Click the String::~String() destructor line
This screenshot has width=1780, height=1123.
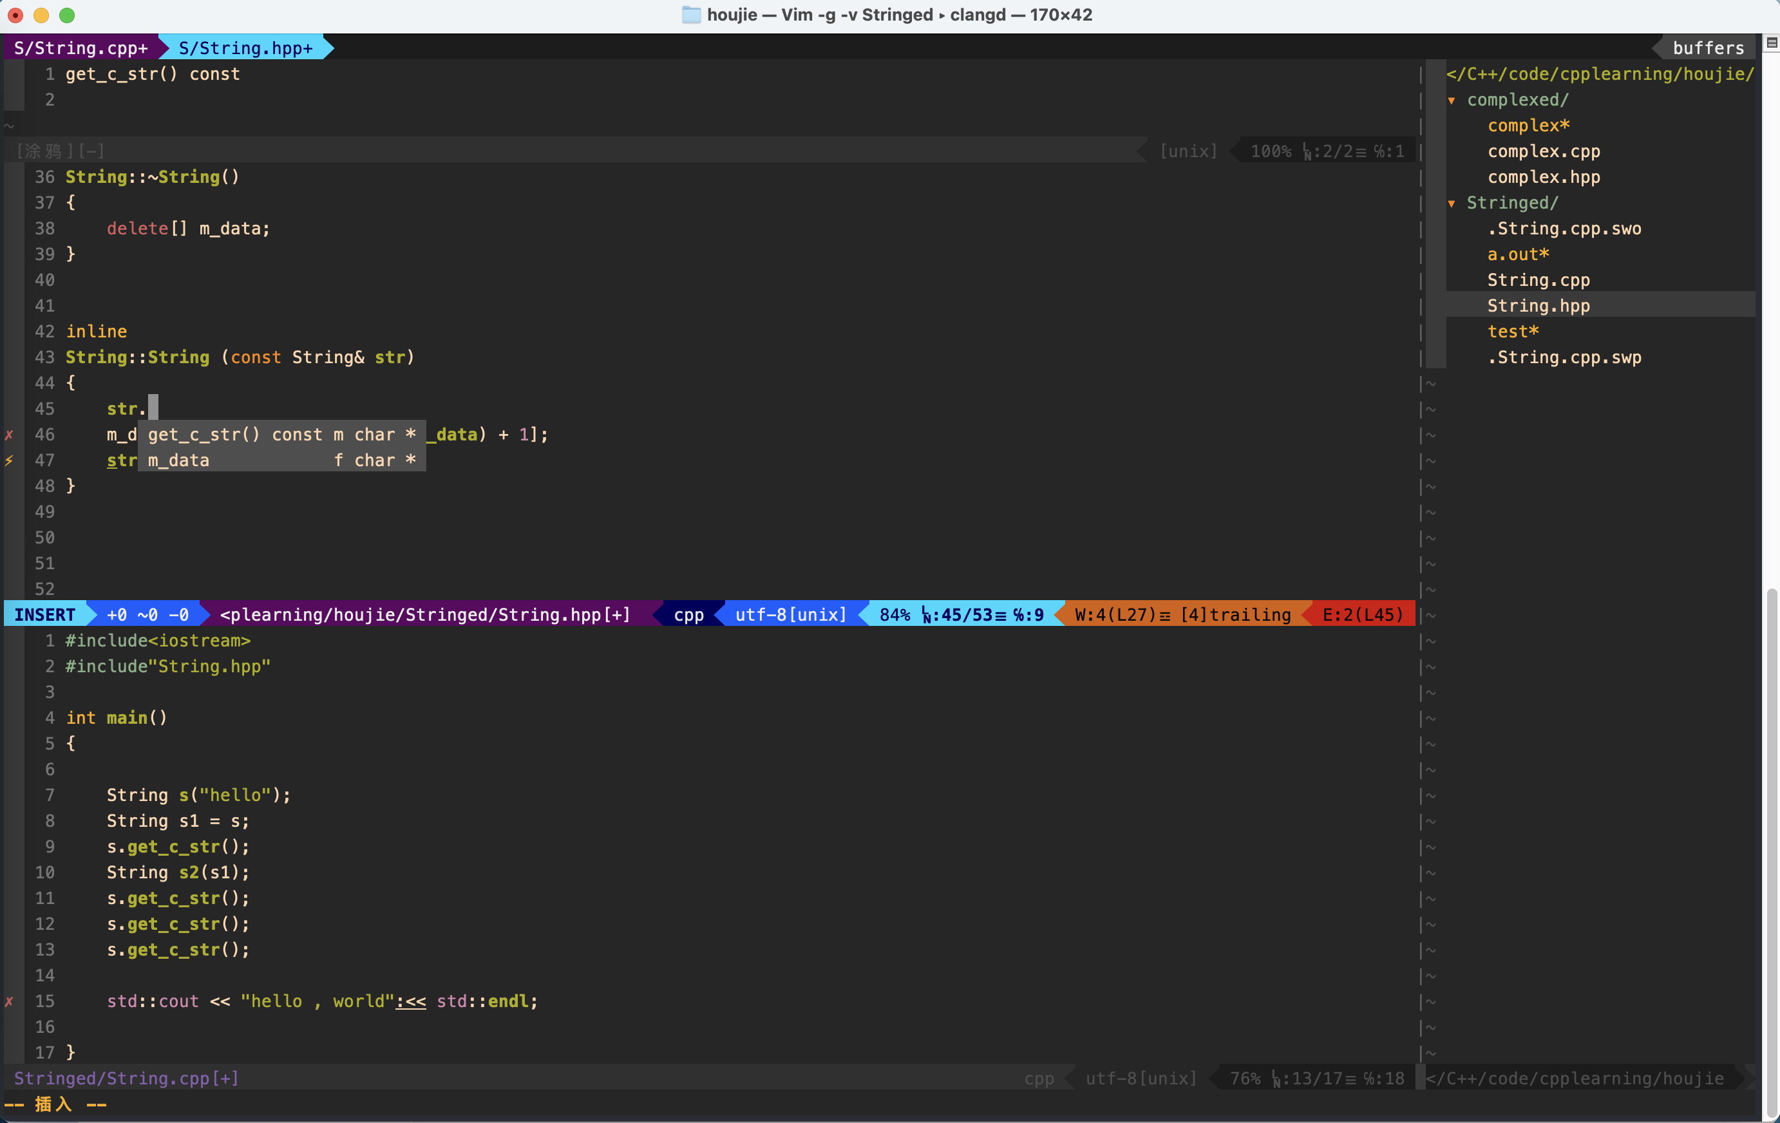pyautogui.click(x=152, y=178)
